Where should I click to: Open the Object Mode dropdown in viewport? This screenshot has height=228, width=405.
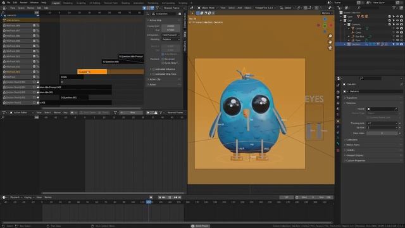click(x=208, y=8)
